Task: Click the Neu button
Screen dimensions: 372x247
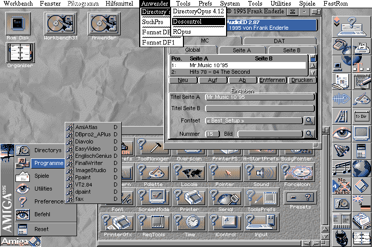Action: 183,80
